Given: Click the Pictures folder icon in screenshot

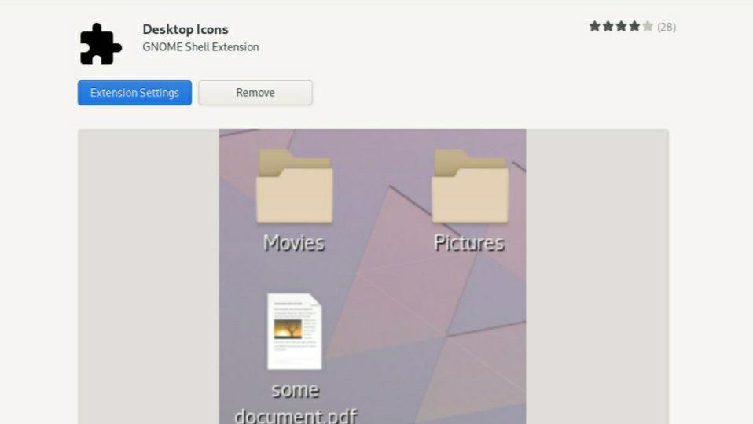Looking at the screenshot, I should 470,186.
